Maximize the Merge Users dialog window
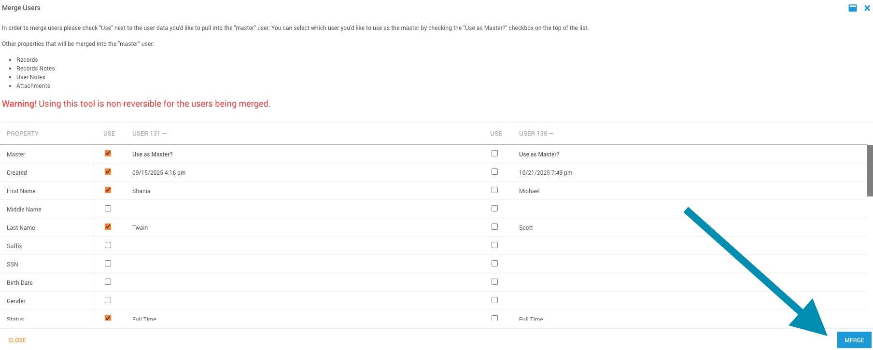 pyautogui.click(x=852, y=8)
